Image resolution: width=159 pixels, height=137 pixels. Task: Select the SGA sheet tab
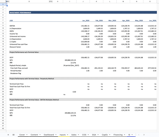[94, 135]
